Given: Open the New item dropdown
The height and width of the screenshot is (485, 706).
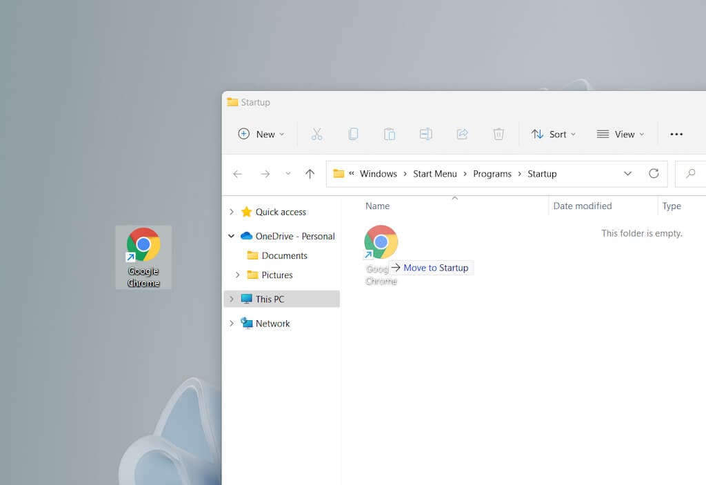Looking at the screenshot, I should click(261, 135).
